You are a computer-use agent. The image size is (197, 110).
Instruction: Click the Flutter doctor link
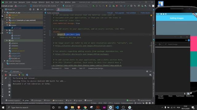(x=145, y=13)
